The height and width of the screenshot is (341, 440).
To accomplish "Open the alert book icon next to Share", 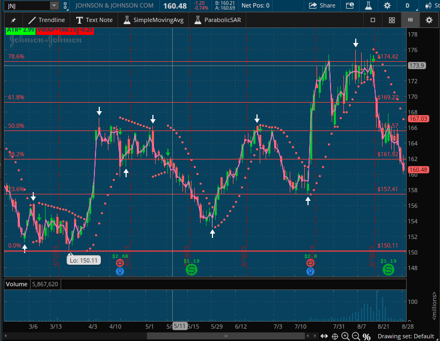I will point(350,5).
